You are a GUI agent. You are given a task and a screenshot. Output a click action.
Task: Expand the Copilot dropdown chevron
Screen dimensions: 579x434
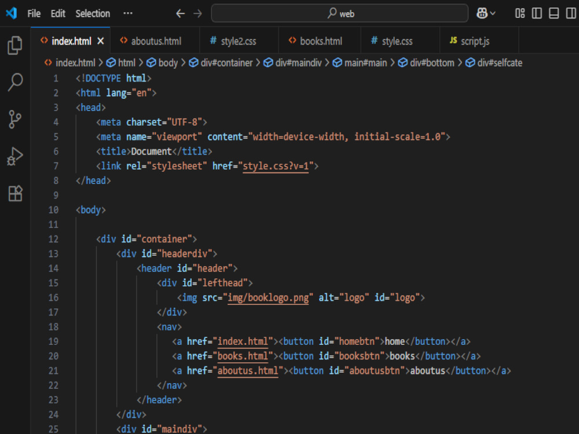tap(493, 14)
